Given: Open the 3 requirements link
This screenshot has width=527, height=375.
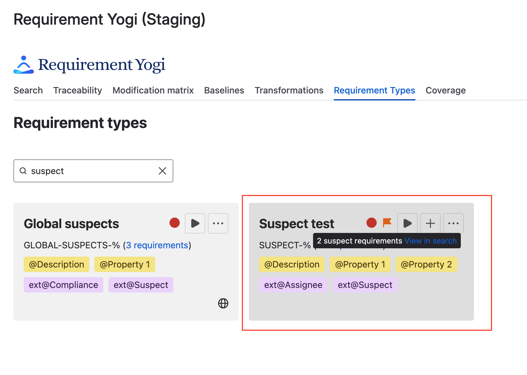Looking at the screenshot, I should (x=157, y=245).
